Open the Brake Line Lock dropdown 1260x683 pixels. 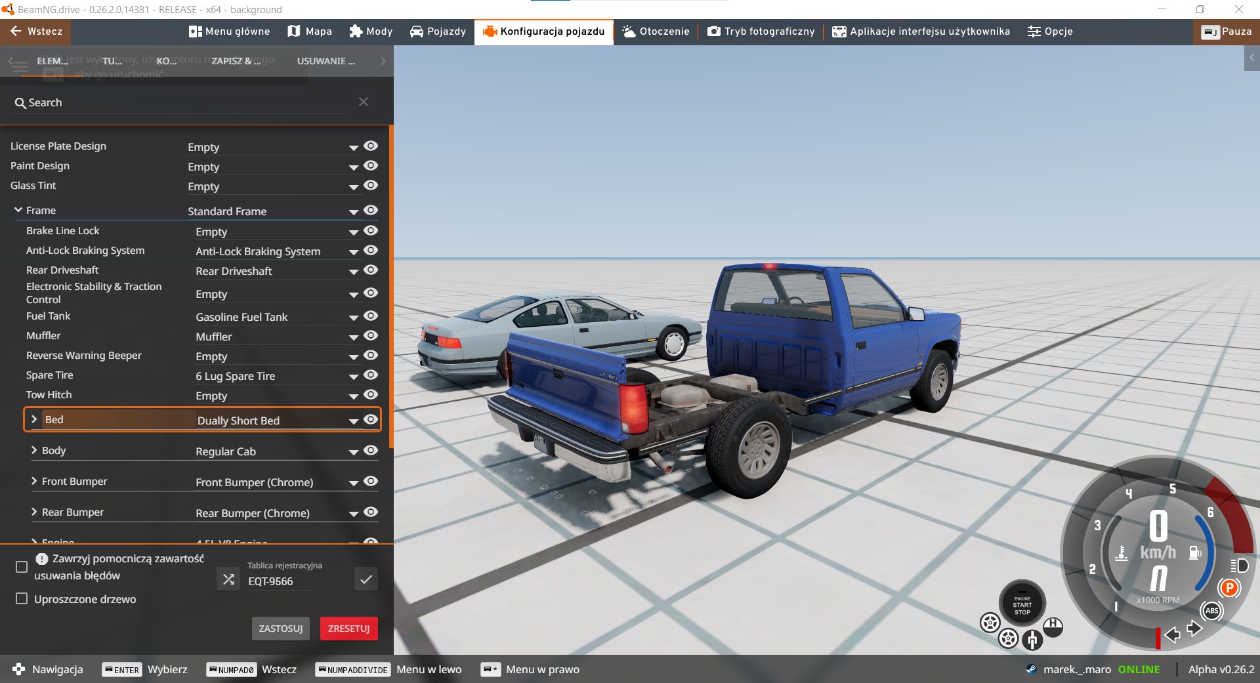tap(277, 232)
